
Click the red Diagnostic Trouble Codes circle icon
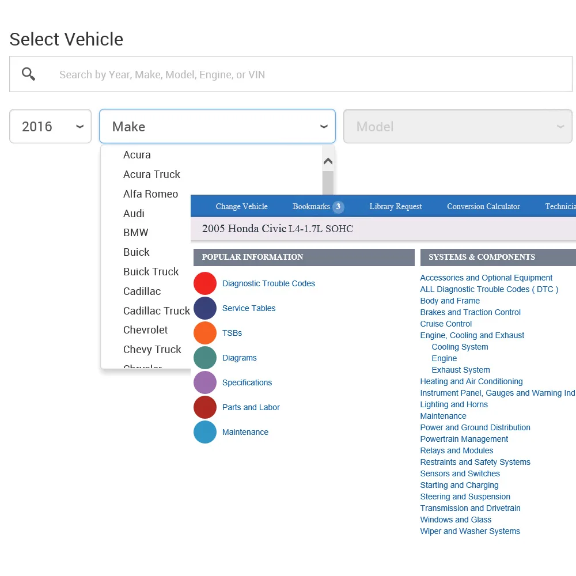(x=205, y=283)
